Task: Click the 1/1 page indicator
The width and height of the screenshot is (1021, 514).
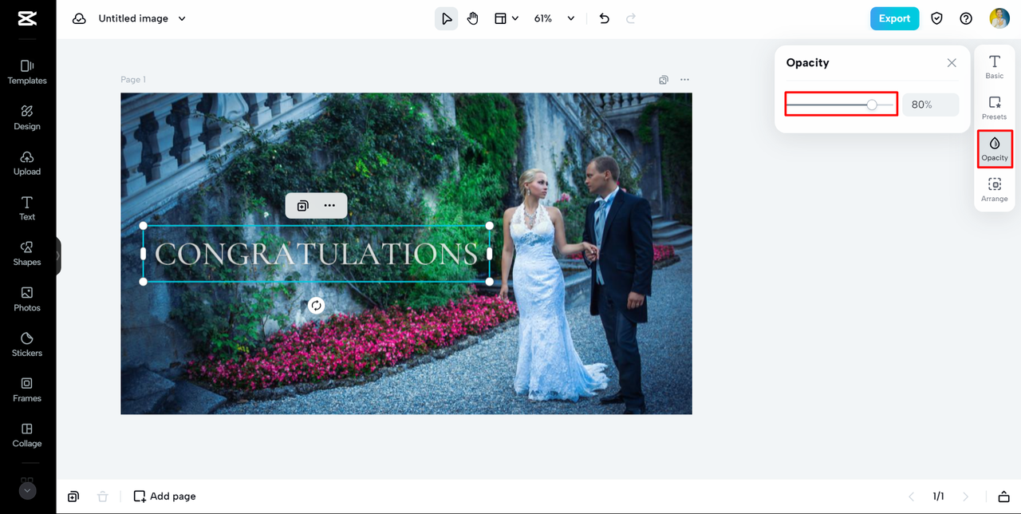Action: [x=939, y=496]
